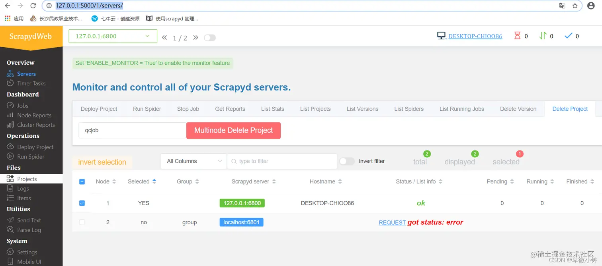Viewport: 602px width, 266px height.
Task: Switch to the Run Spider tab
Action: tap(147, 109)
